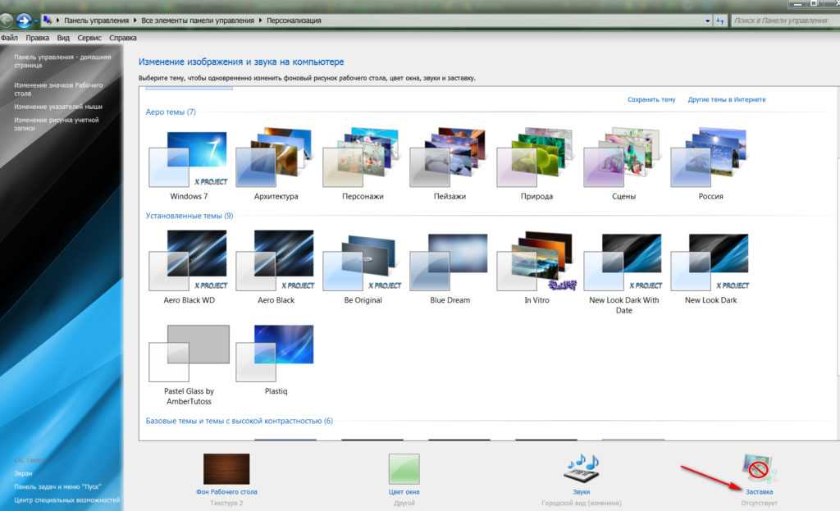Click the back navigation arrow button
Screen dimensions: 840x511
(7, 20)
